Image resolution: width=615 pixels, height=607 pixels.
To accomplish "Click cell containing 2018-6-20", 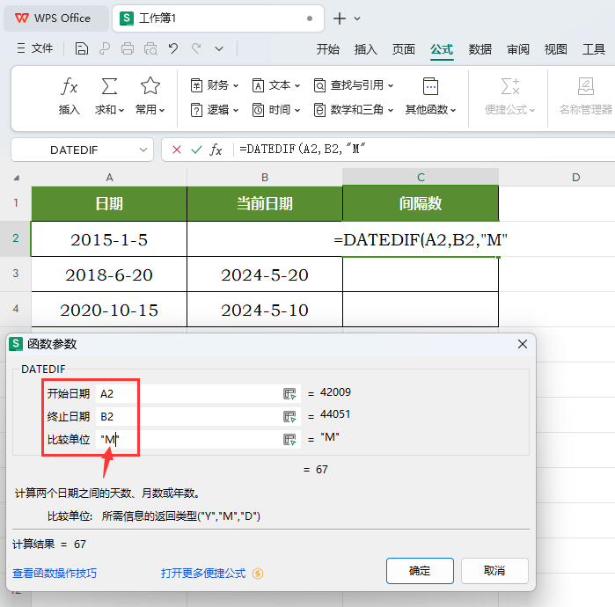I will pyautogui.click(x=109, y=274).
